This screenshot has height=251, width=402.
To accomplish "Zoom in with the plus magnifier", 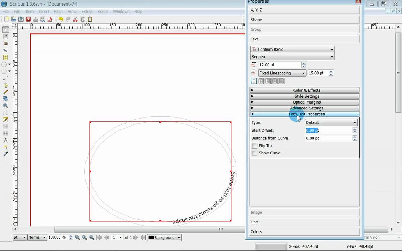I will [x=91, y=238].
